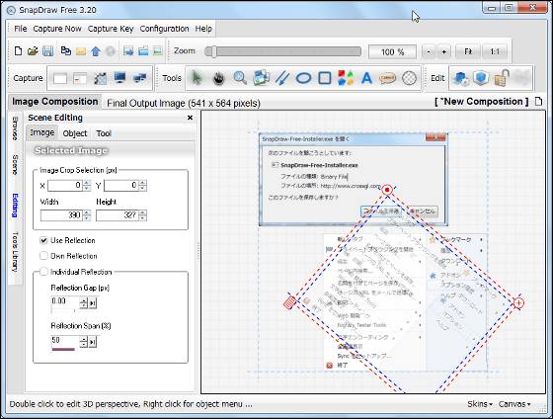553x419 pixels.
Task: Open the Scene side tab
Action: (x=15, y=164)
